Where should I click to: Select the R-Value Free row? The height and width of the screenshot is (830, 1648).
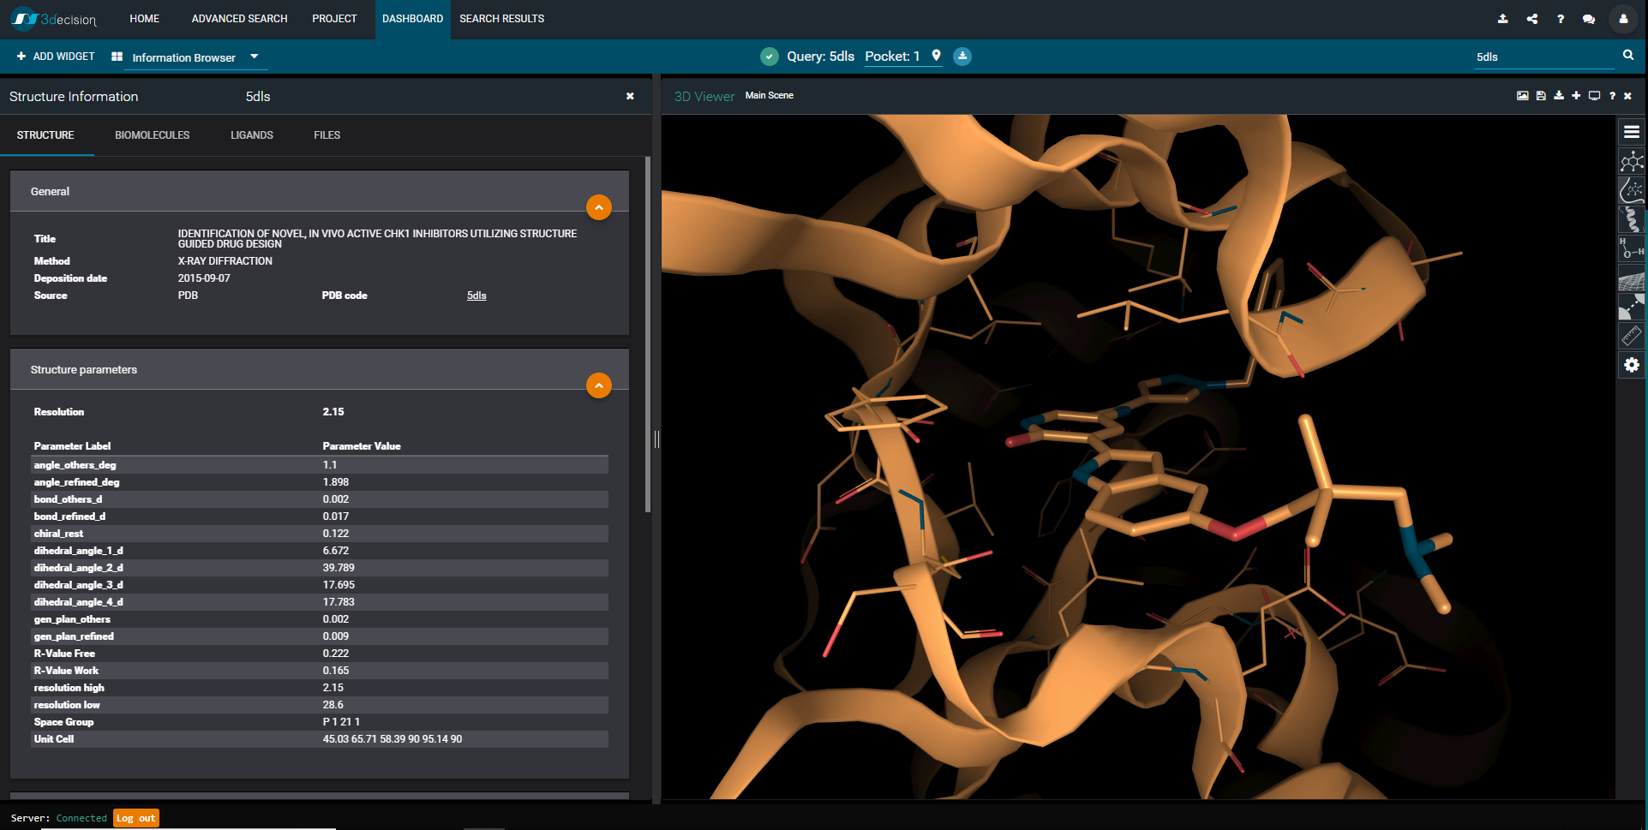point(320,654)
